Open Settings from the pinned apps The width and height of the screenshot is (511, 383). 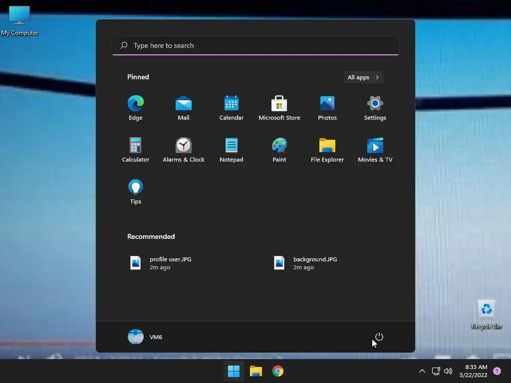coord(375,108)
